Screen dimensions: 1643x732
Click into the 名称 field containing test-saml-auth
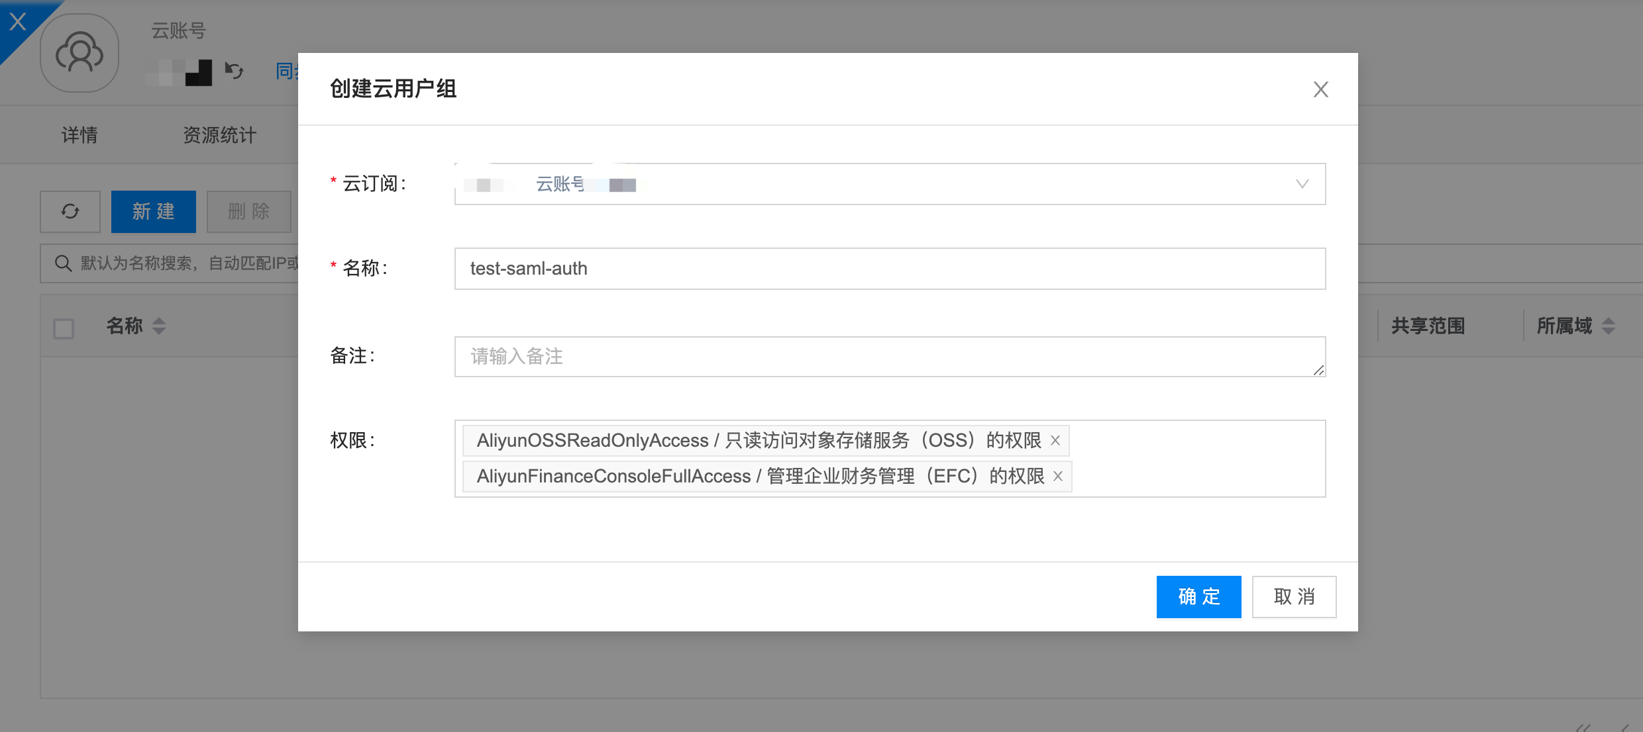pyautogui.click(x=889, y=269)
